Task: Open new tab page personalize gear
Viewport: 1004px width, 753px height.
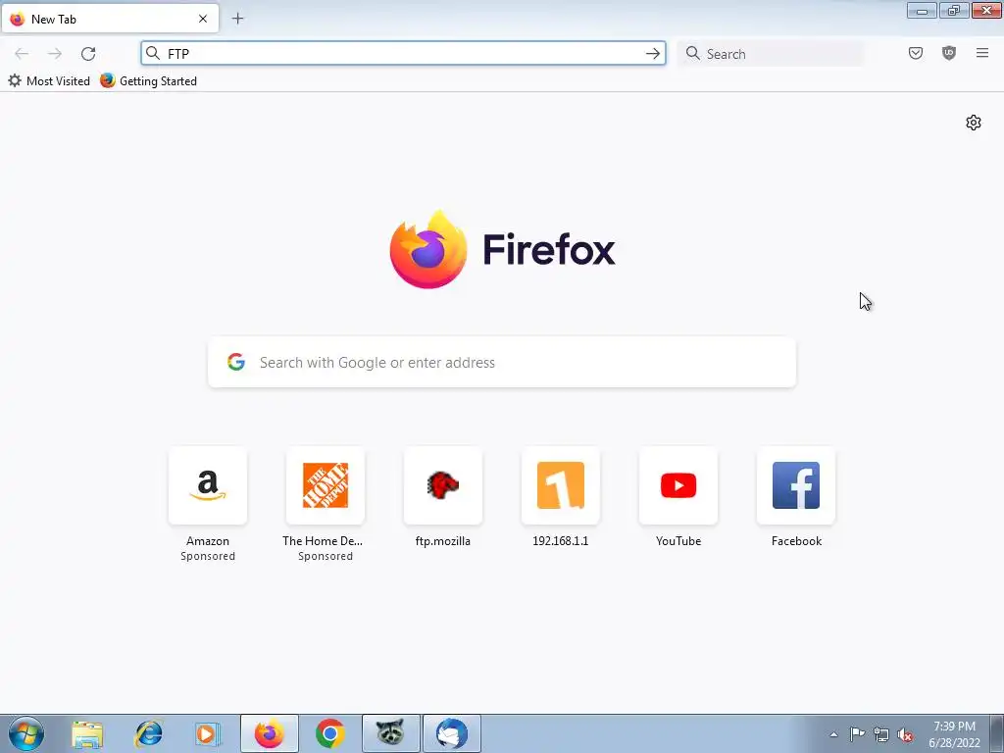Action: pyautogui.click(x=974, y=123)
